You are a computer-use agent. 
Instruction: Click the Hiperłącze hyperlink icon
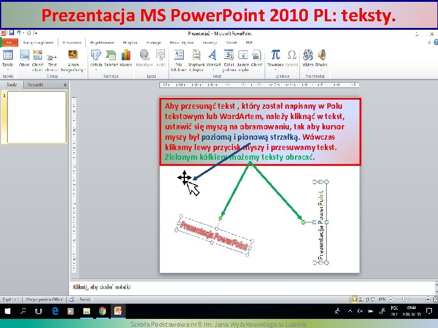click(144, 58)
